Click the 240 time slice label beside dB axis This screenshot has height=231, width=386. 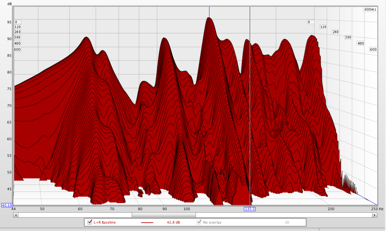tap(17, 32)
